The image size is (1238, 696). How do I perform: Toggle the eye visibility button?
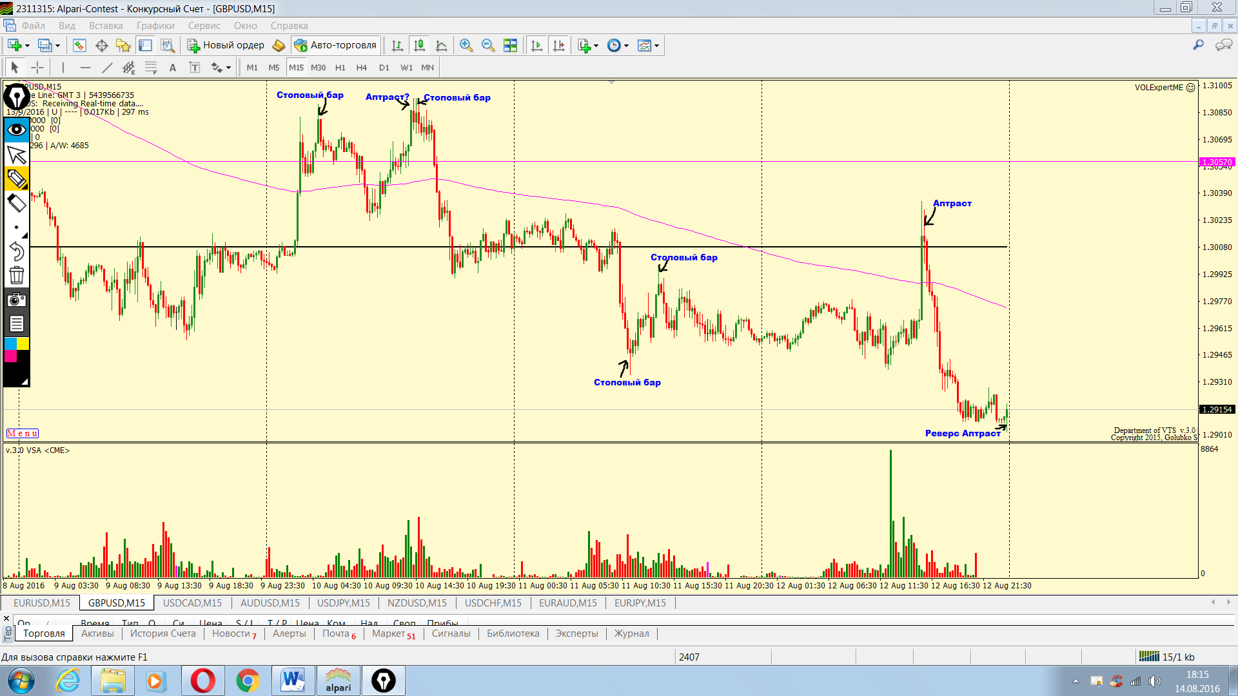17,130
